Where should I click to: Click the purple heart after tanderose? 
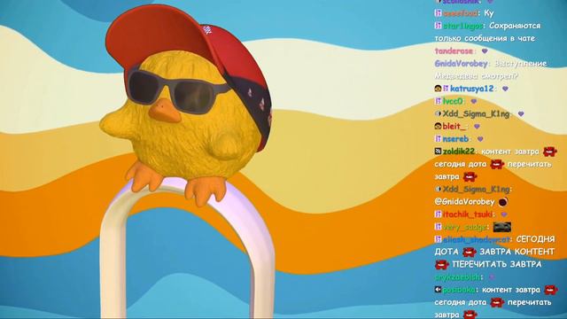(x=485, y=51)
